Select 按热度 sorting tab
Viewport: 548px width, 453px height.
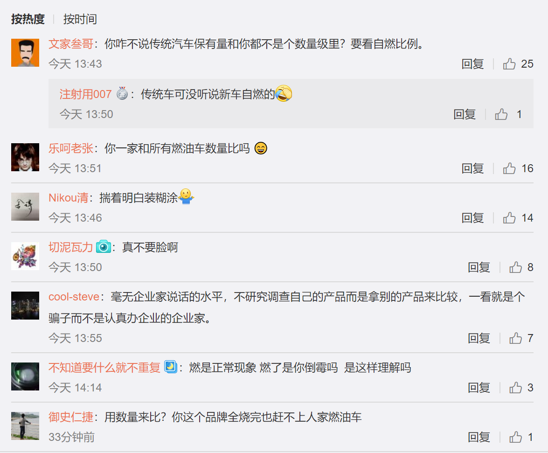coord(28,19)
